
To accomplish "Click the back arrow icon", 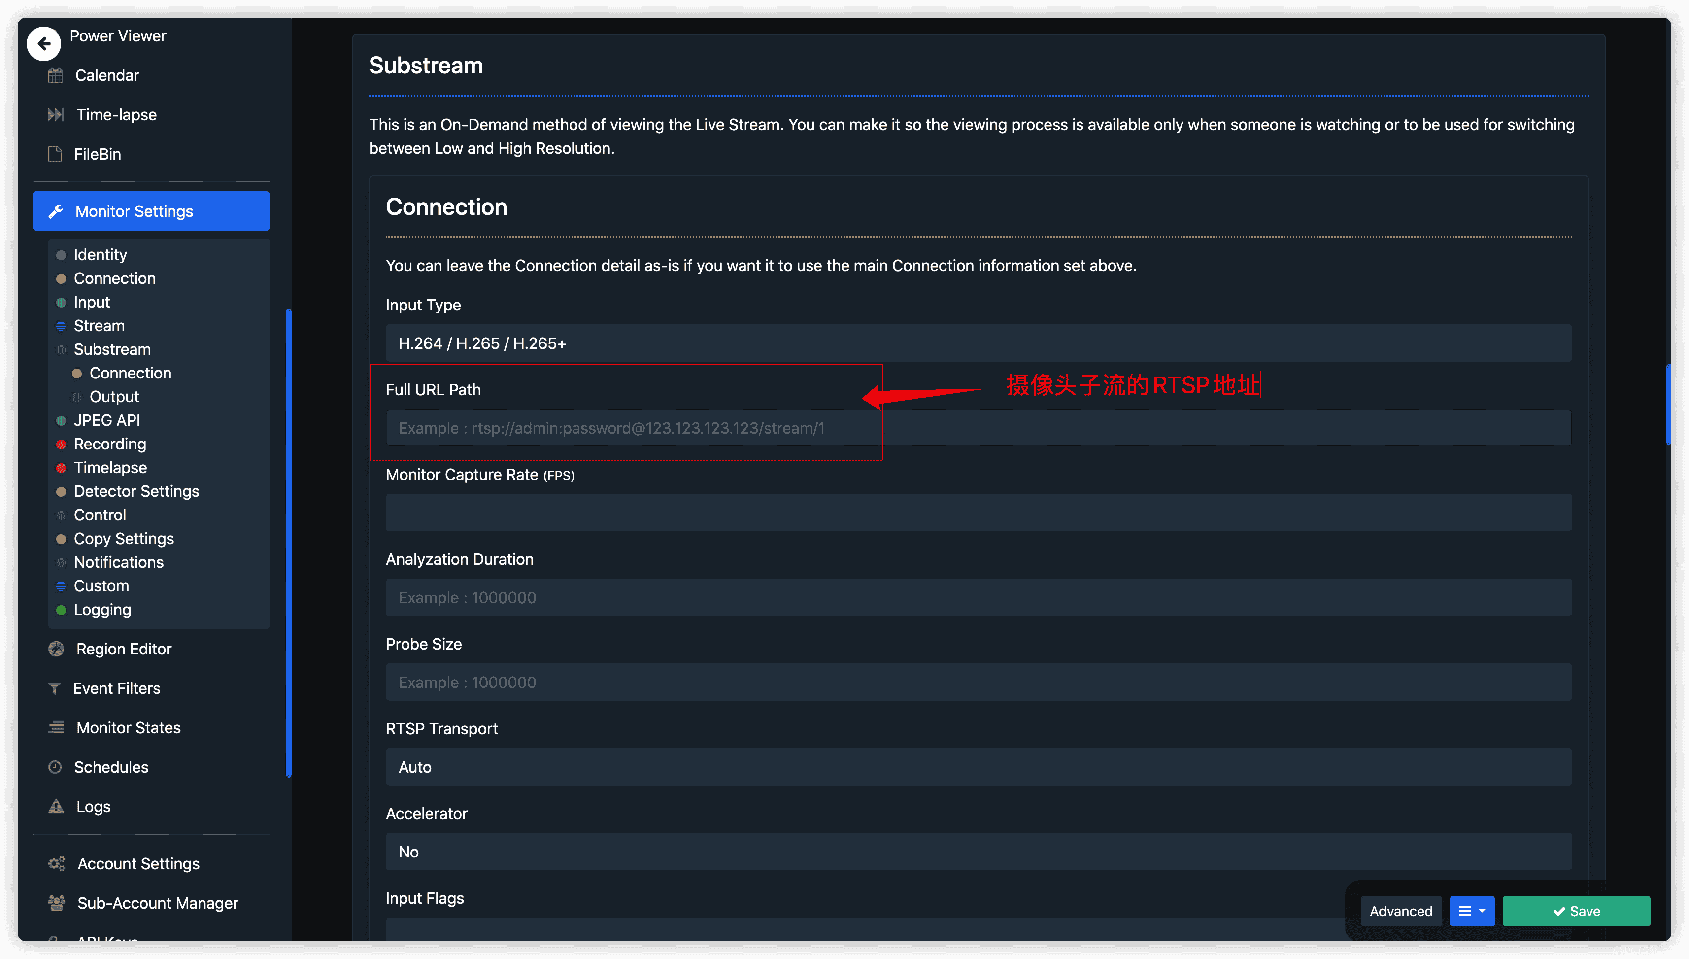I will tap(43, 43).
